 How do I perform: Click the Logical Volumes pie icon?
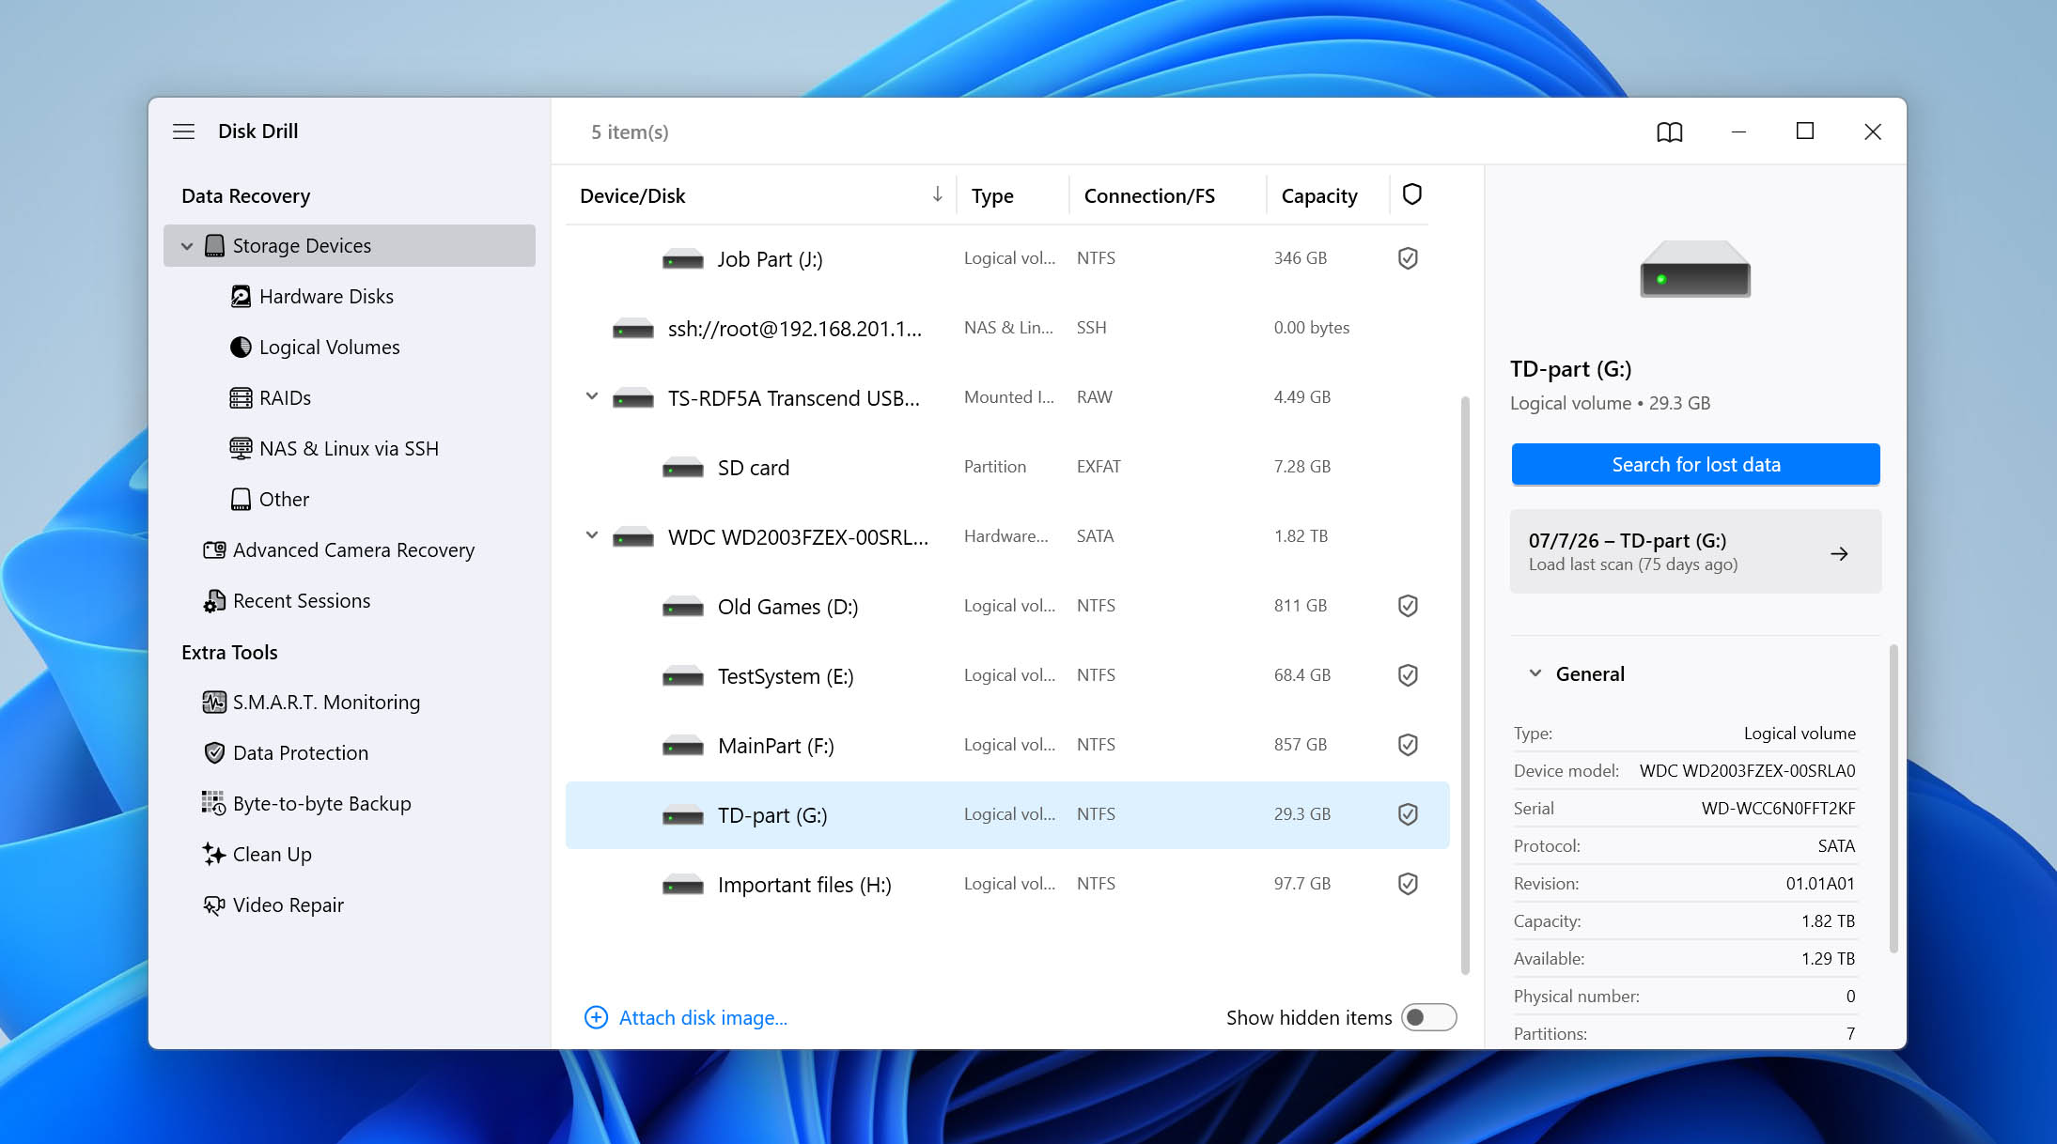pyautogui.click(x=241, y=348)
